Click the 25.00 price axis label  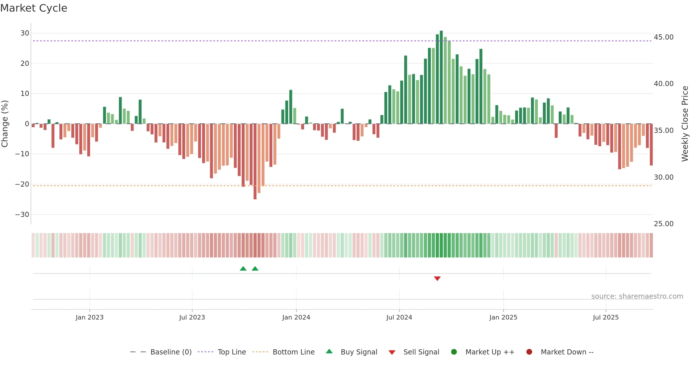click(x=664, y=224)
